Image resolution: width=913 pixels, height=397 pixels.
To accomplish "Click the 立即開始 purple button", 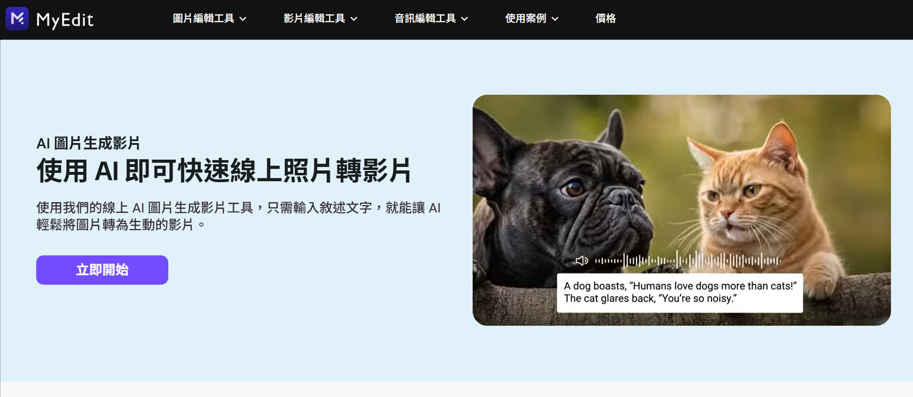I will pyautogui.click(x=102, y=270).
